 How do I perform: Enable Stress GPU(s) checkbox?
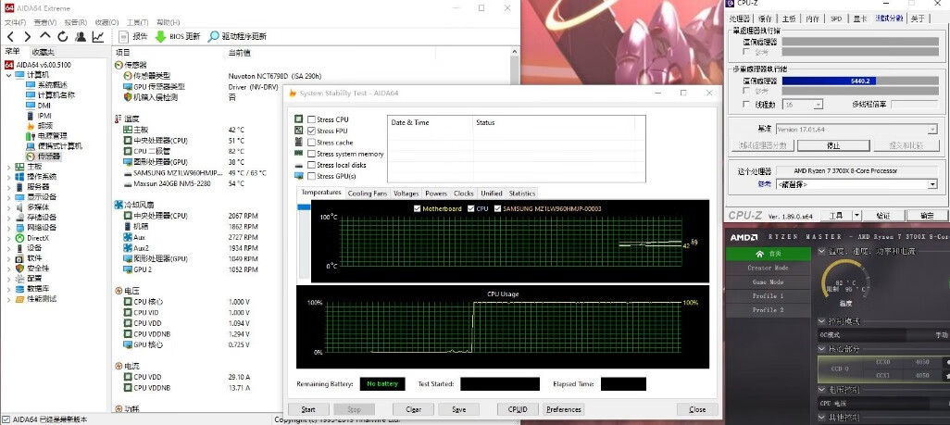[x=311, y=177]
